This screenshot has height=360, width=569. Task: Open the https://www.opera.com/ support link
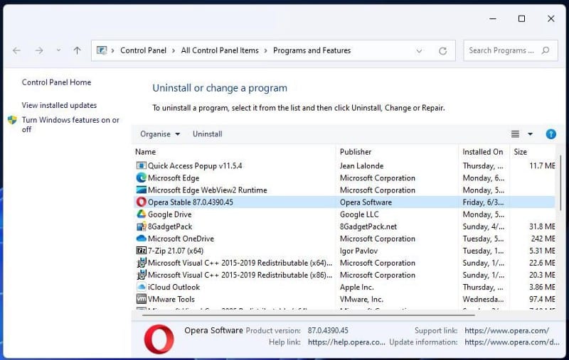click(x=506, y=330)
